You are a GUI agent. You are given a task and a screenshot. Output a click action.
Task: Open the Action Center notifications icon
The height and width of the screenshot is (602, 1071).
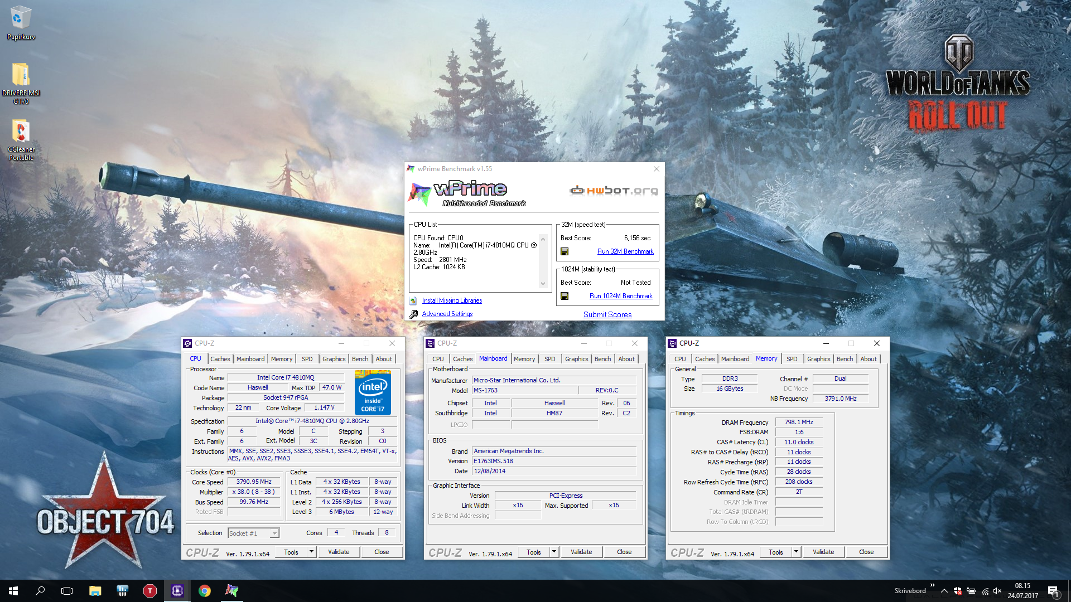point(1053,591)
